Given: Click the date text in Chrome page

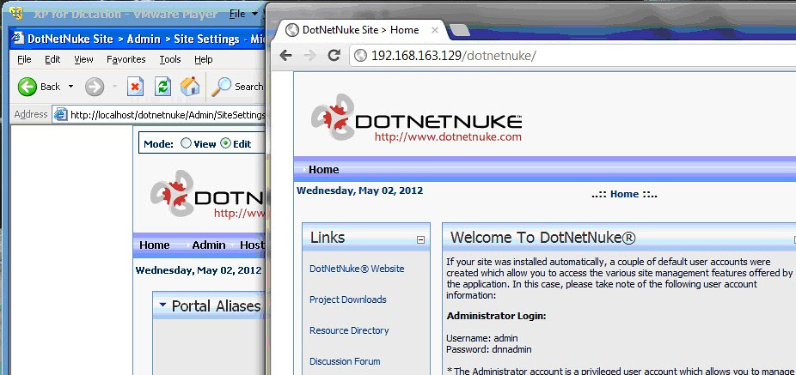Looking at the screenshot, I should (359, 191).
